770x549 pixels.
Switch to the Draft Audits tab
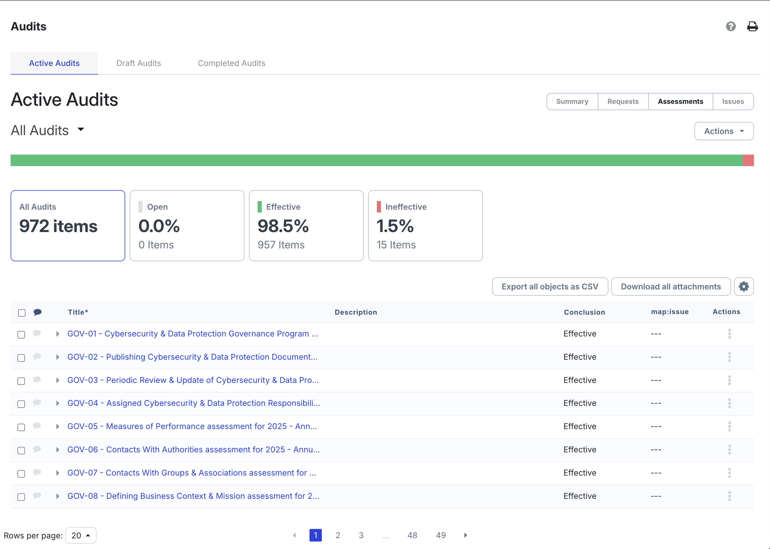[x=138, y=63]
